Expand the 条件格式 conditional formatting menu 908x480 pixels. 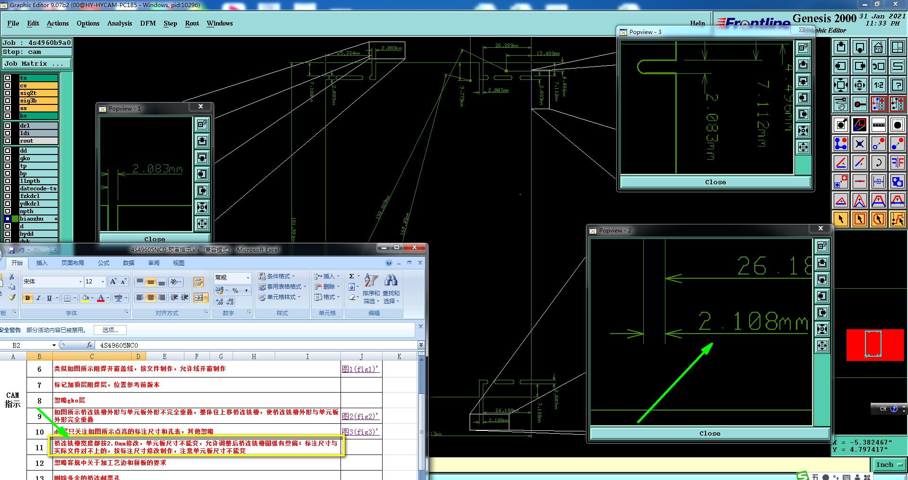pyautogui.click(x=277, y=276)
